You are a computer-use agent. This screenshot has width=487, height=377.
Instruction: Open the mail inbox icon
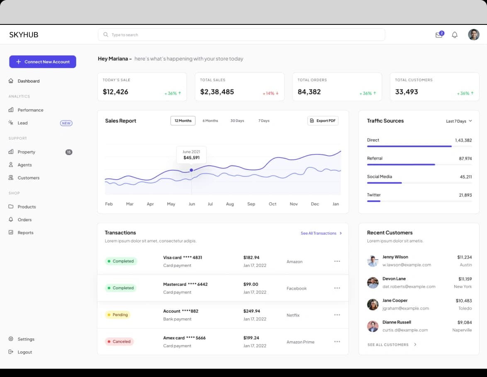click(439, 35)
